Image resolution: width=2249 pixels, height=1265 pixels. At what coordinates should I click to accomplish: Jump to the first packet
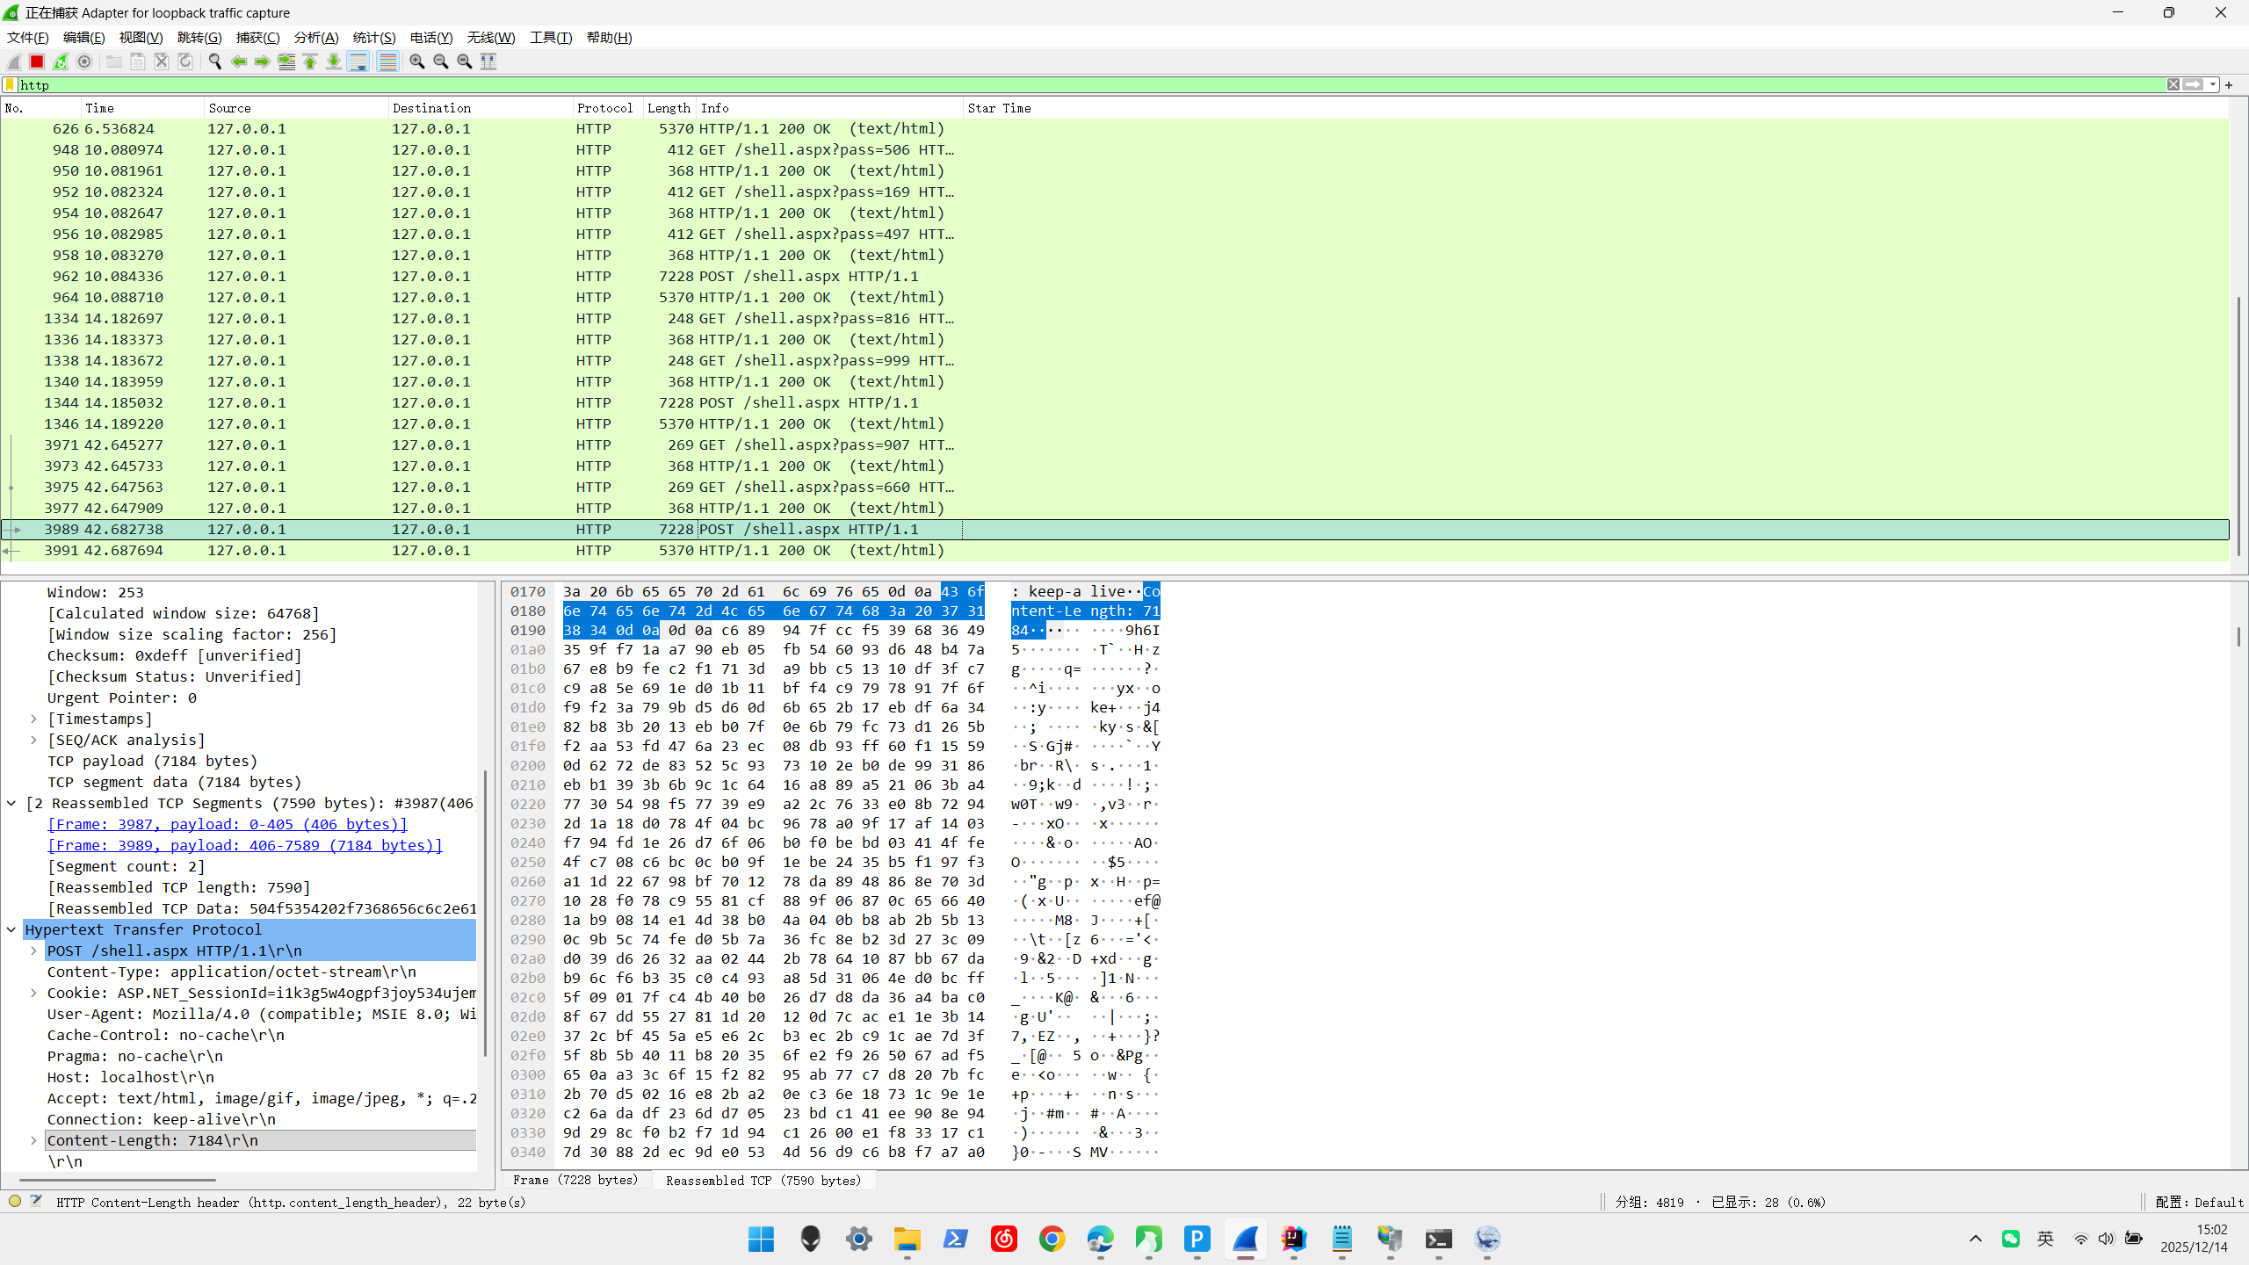click(x=310, y=61)
